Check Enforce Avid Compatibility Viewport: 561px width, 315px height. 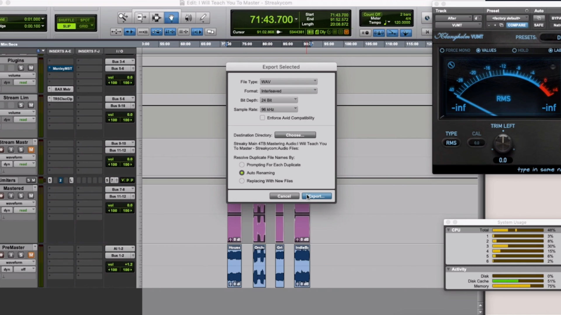coord(262,118)
